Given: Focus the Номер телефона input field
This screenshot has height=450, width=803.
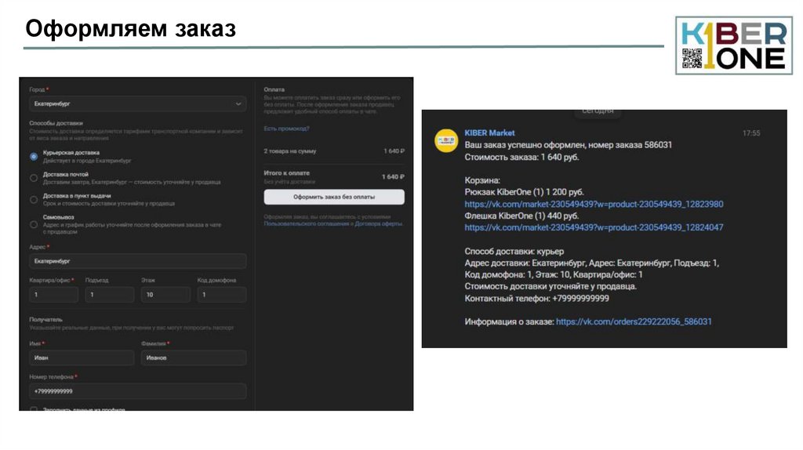Looking at the screenshot, I should click(137, 391).
